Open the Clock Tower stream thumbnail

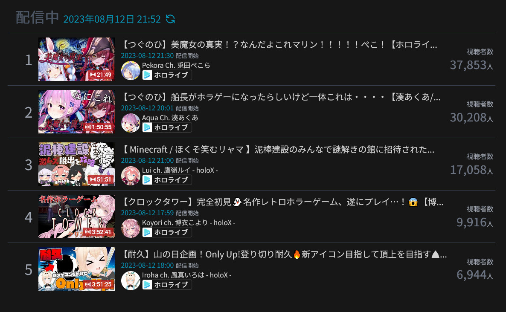point(77,217)
